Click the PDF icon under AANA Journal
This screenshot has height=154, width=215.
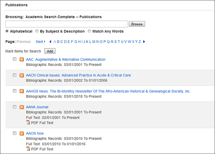pyautogui.click(x=28, y=122)
